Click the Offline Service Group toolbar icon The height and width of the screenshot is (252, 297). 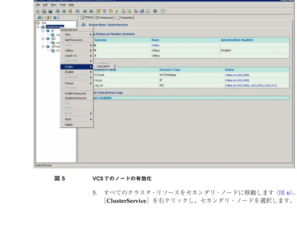click(x=91, y=11)
